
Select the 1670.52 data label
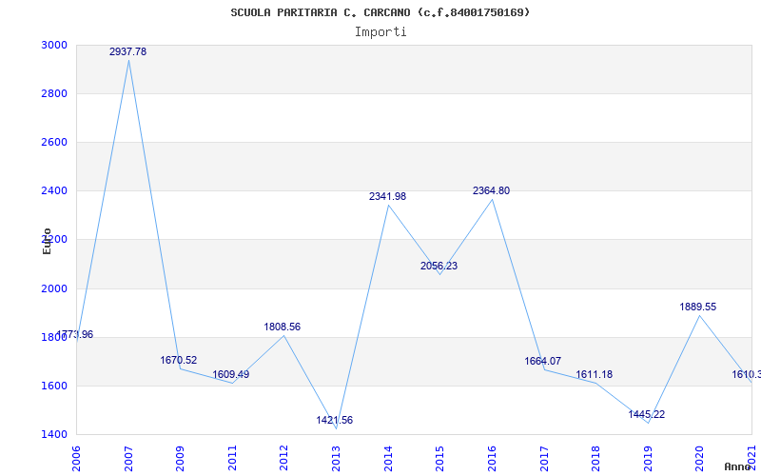179,361
